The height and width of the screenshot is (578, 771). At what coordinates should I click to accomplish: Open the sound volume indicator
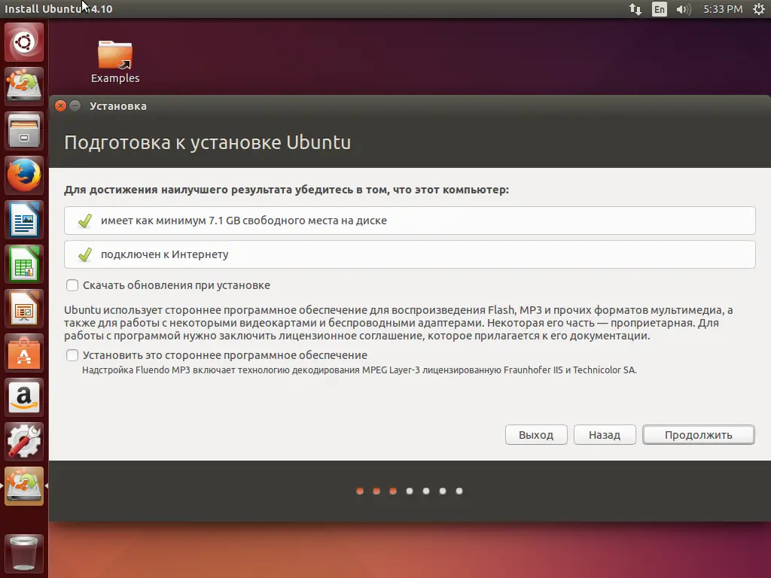pos(683,9)
